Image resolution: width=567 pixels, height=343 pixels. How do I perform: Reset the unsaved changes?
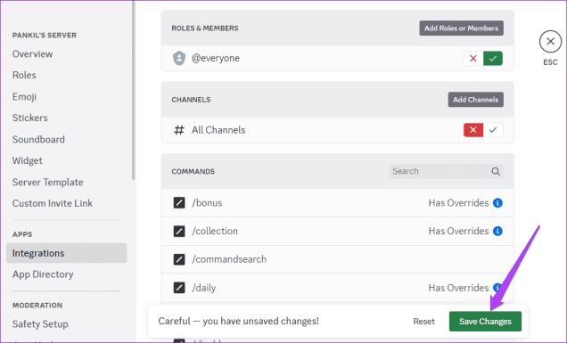pos(423,322)
